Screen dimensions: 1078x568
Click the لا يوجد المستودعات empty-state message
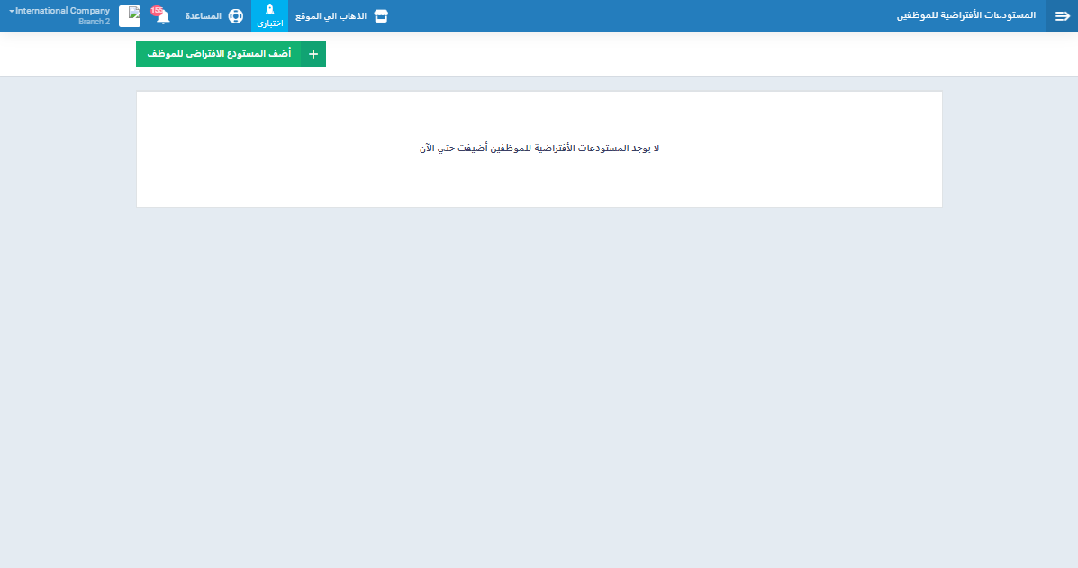click(x=539, y=149)
